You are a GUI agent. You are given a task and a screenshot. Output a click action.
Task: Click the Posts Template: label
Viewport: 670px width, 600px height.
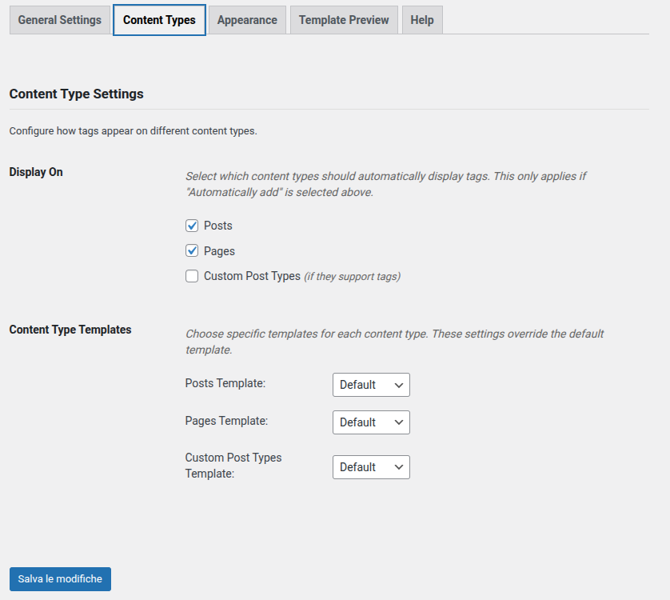pyautogui.click(x=225, y=383)
